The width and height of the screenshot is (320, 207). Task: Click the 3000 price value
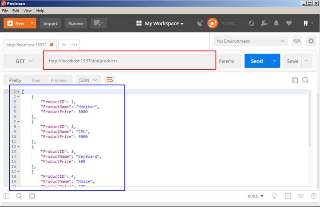83,111
